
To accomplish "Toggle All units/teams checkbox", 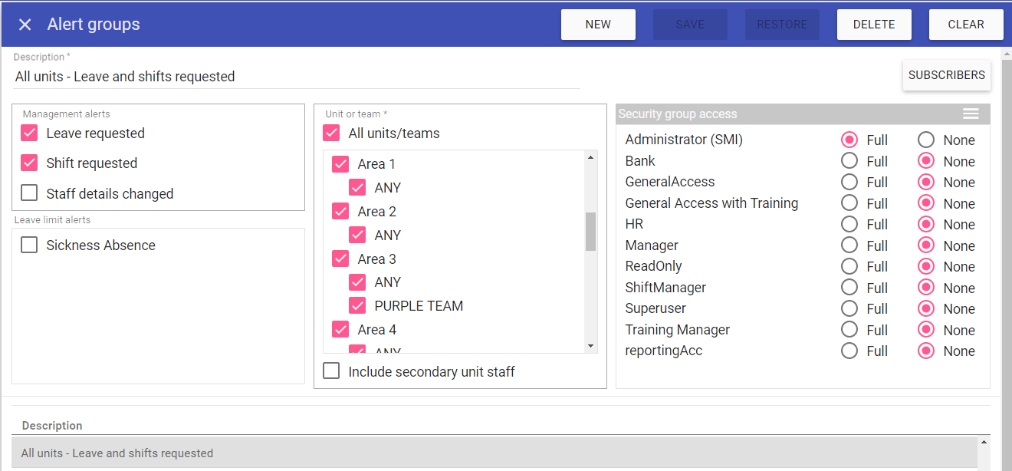I will 331,133.
